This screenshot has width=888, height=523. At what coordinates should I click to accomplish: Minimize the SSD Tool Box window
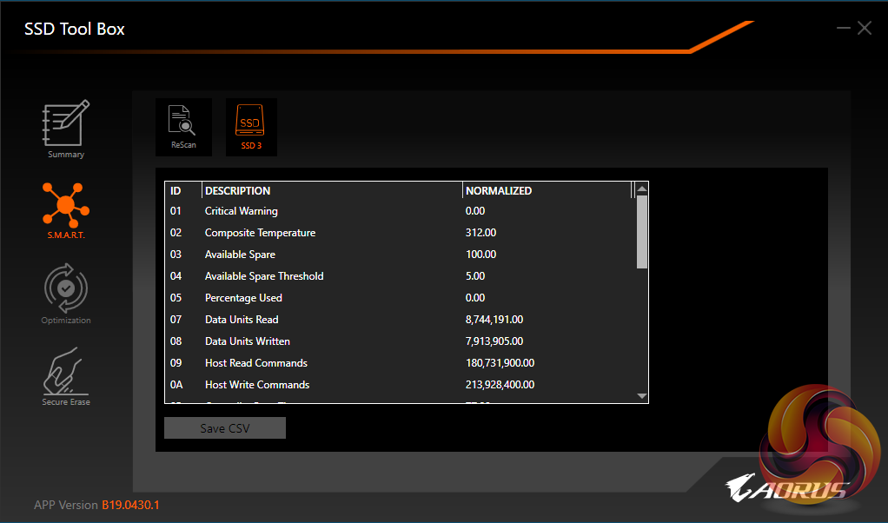coord(844,28)
